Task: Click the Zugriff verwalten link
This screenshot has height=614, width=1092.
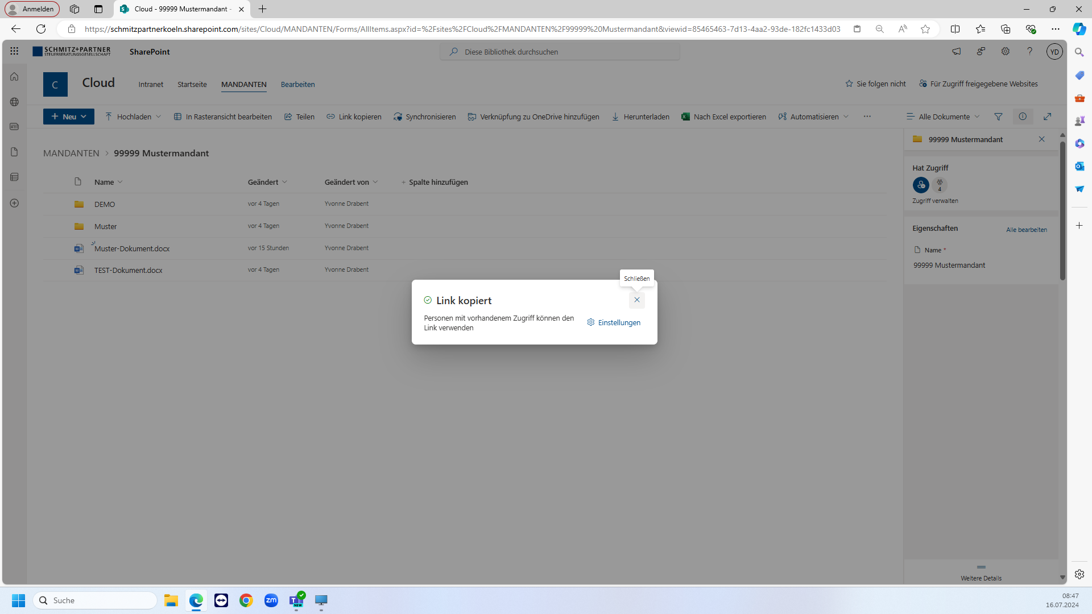Action: pyautogui.click(x=935, y=201)
